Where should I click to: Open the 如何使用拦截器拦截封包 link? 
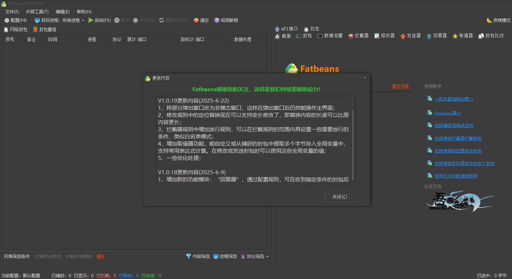point(458,138)
